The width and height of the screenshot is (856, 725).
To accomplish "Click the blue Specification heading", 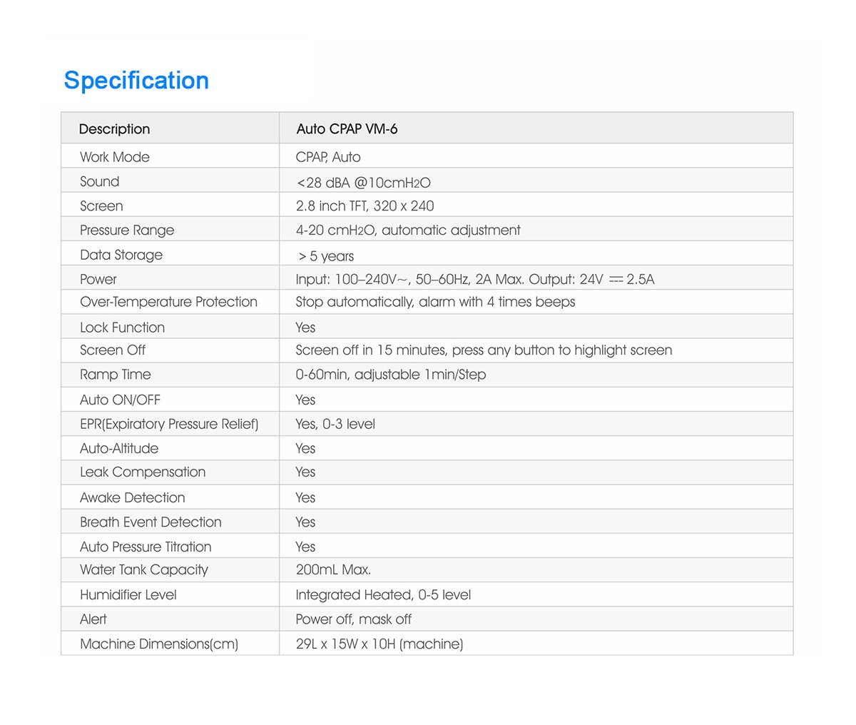I will [136, 81].
